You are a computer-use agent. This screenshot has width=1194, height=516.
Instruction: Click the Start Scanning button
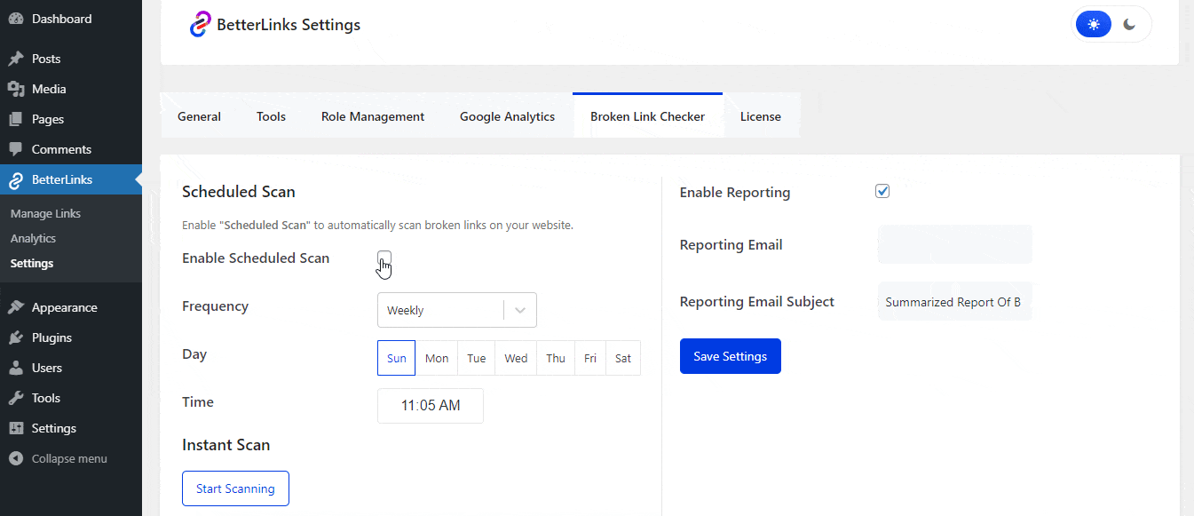pos(235,488)
